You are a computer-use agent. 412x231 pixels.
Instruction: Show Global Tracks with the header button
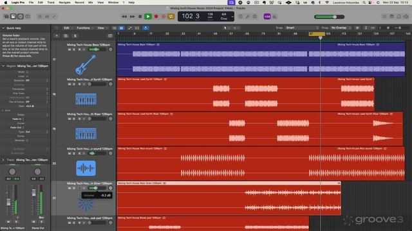pos(110,36)
